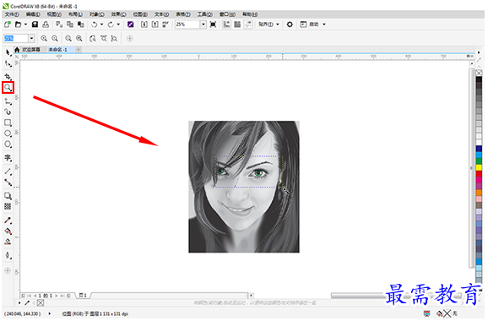Select the Crop tool in the toolbox
488x321 pixels.
[x=8, y=77]
